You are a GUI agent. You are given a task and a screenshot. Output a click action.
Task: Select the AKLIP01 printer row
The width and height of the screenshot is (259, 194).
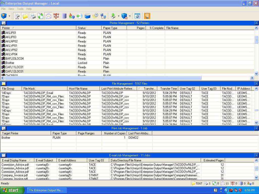point(127,33)
